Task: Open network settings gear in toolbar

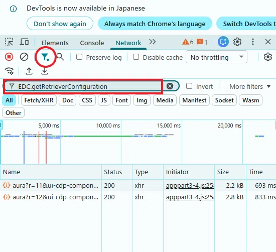Action: tap(268, 57)
